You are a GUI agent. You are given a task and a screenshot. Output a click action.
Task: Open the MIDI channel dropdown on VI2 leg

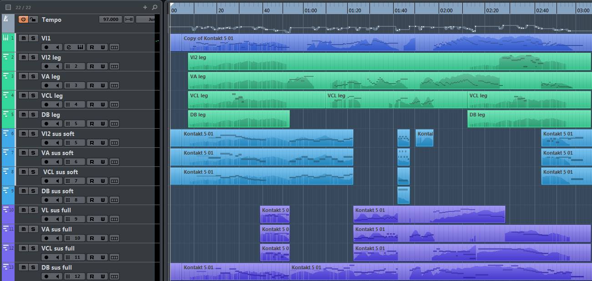coord(73,66)
